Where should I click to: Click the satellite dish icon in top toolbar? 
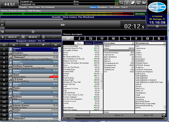133,3
